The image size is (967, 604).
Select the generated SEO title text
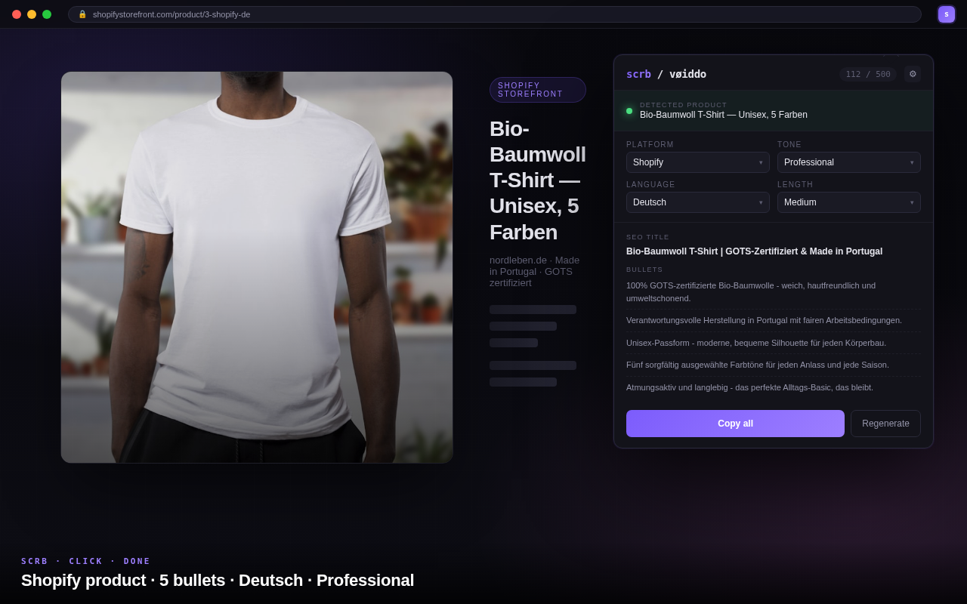tap(754, 251)
